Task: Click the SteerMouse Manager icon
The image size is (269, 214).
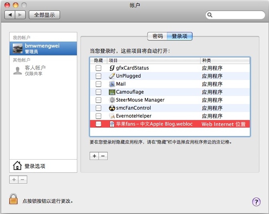Action: click(112, 100)
